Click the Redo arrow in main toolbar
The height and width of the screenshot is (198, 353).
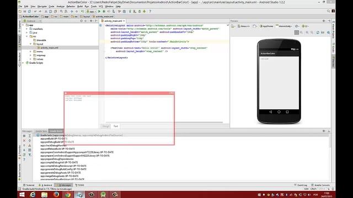pos(40,11)
